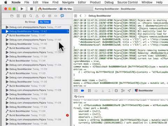168x126 pixels.
Task: Open the Apple menu
Action: (x=6, y=2)
